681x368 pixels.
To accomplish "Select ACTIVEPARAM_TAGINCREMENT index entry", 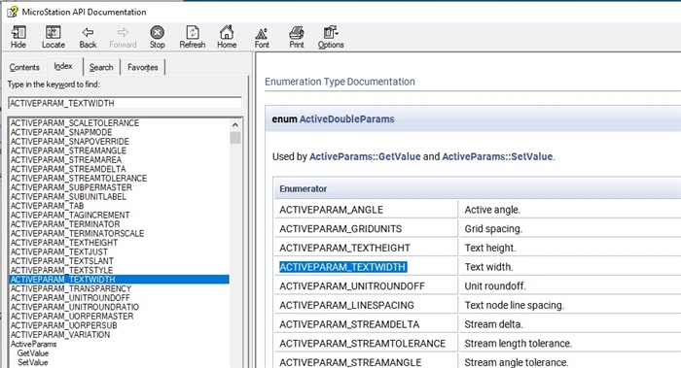I will [x=70, y=215].
